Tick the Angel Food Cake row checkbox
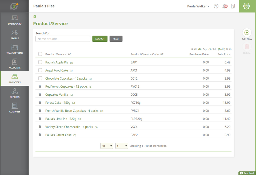 40,70
